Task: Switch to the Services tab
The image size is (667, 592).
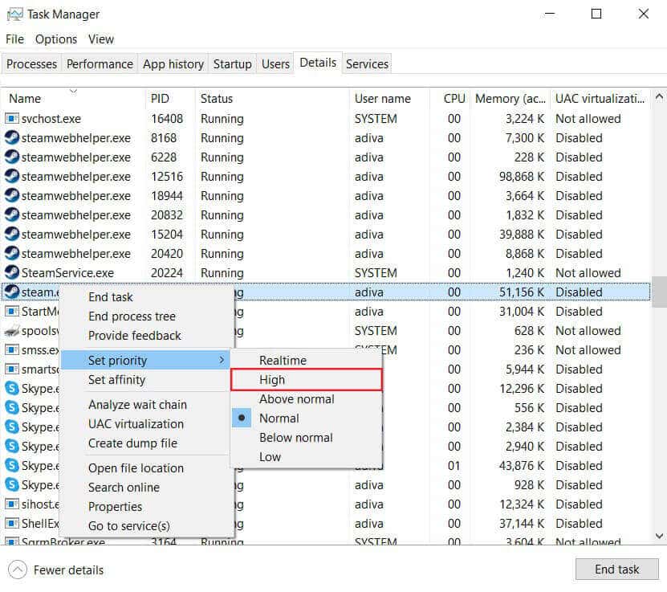Action: click(x=367, y=63)
